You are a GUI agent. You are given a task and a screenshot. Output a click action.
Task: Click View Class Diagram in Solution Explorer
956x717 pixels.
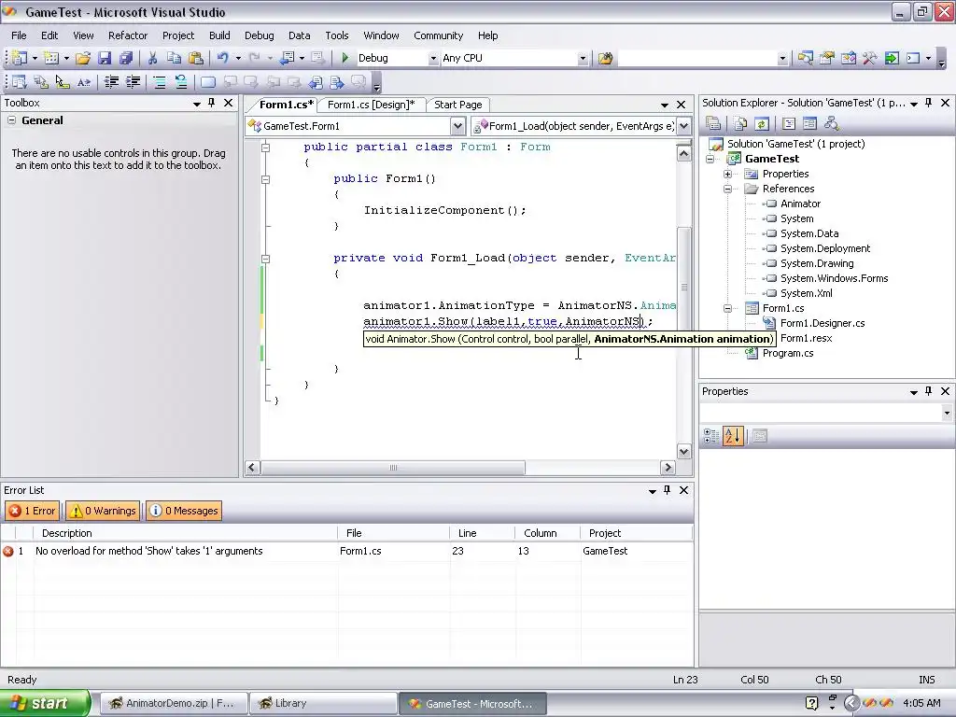831,124
